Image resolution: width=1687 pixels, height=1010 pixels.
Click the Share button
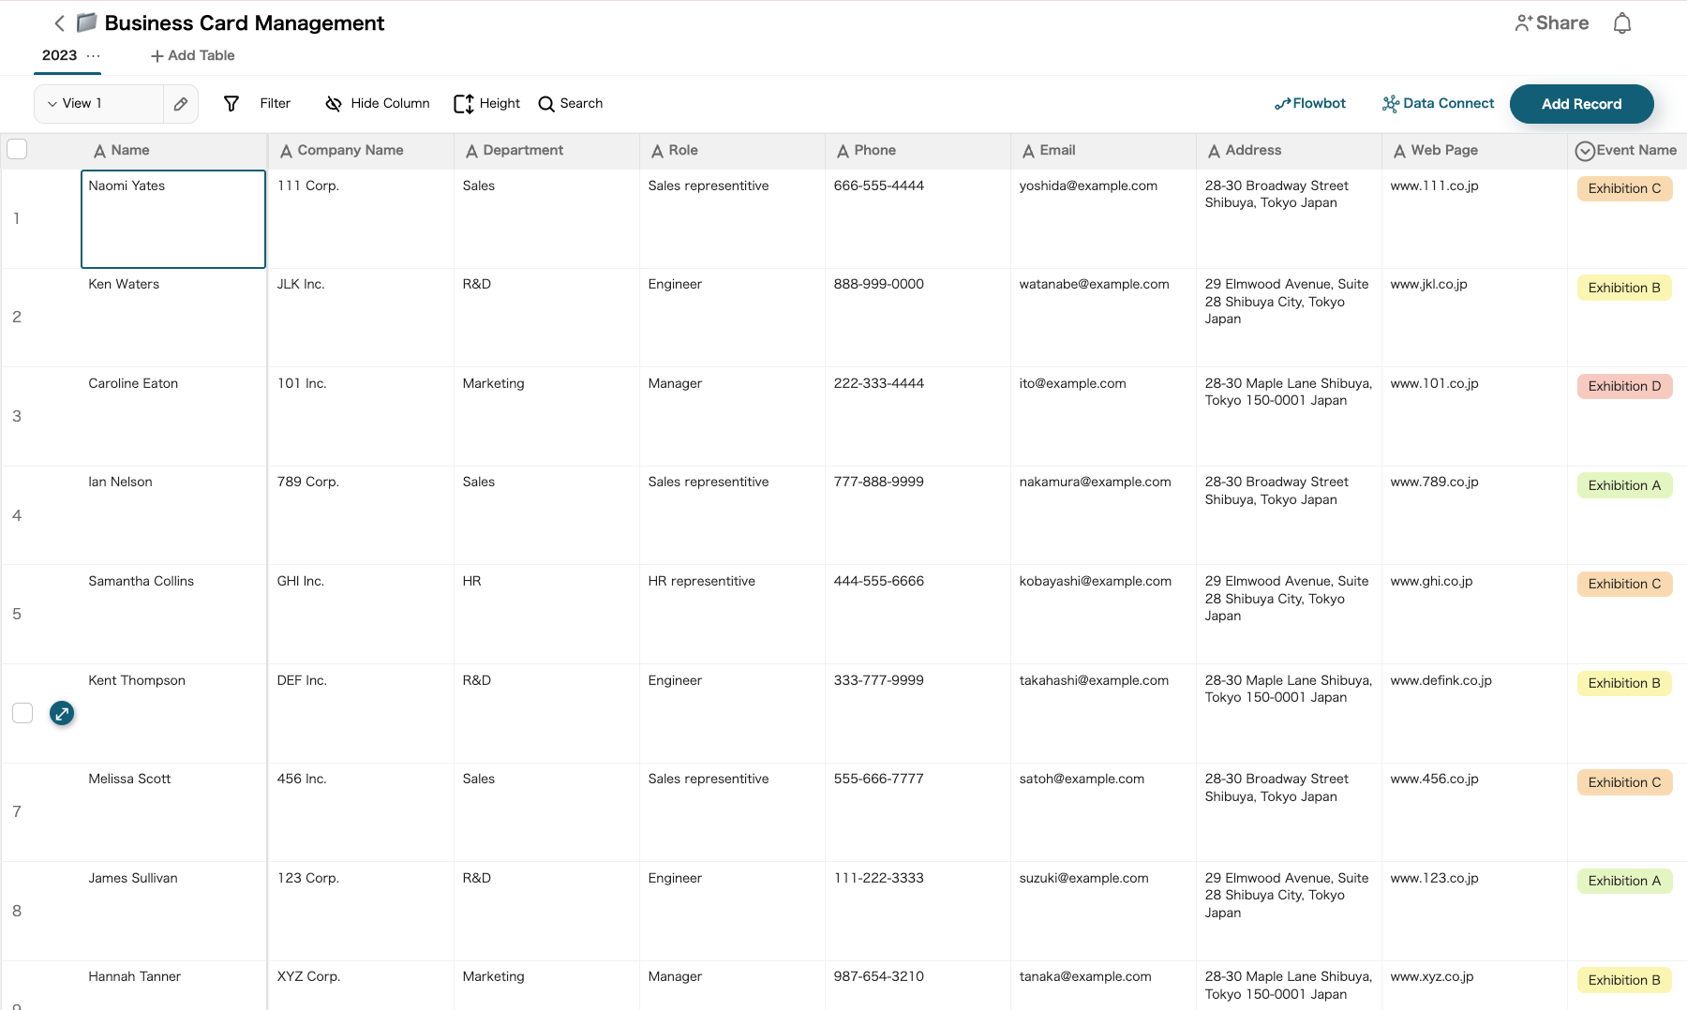[x=1551, y=23]
